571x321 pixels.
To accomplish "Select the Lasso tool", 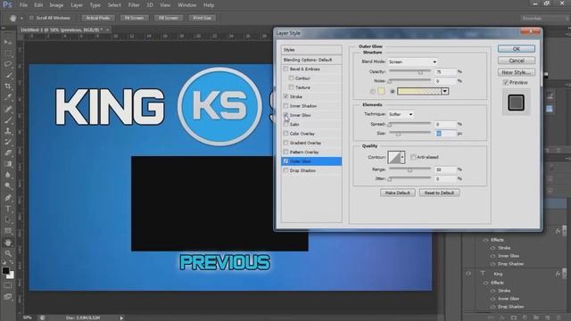I will pos(8,64).
